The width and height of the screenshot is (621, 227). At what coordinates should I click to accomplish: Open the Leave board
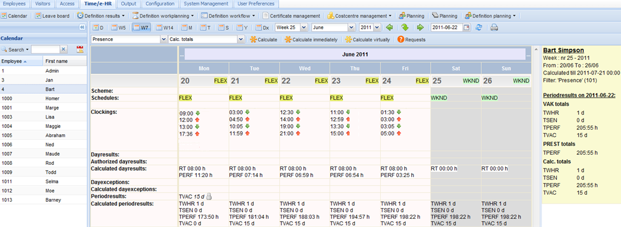[x=52, y=16]
